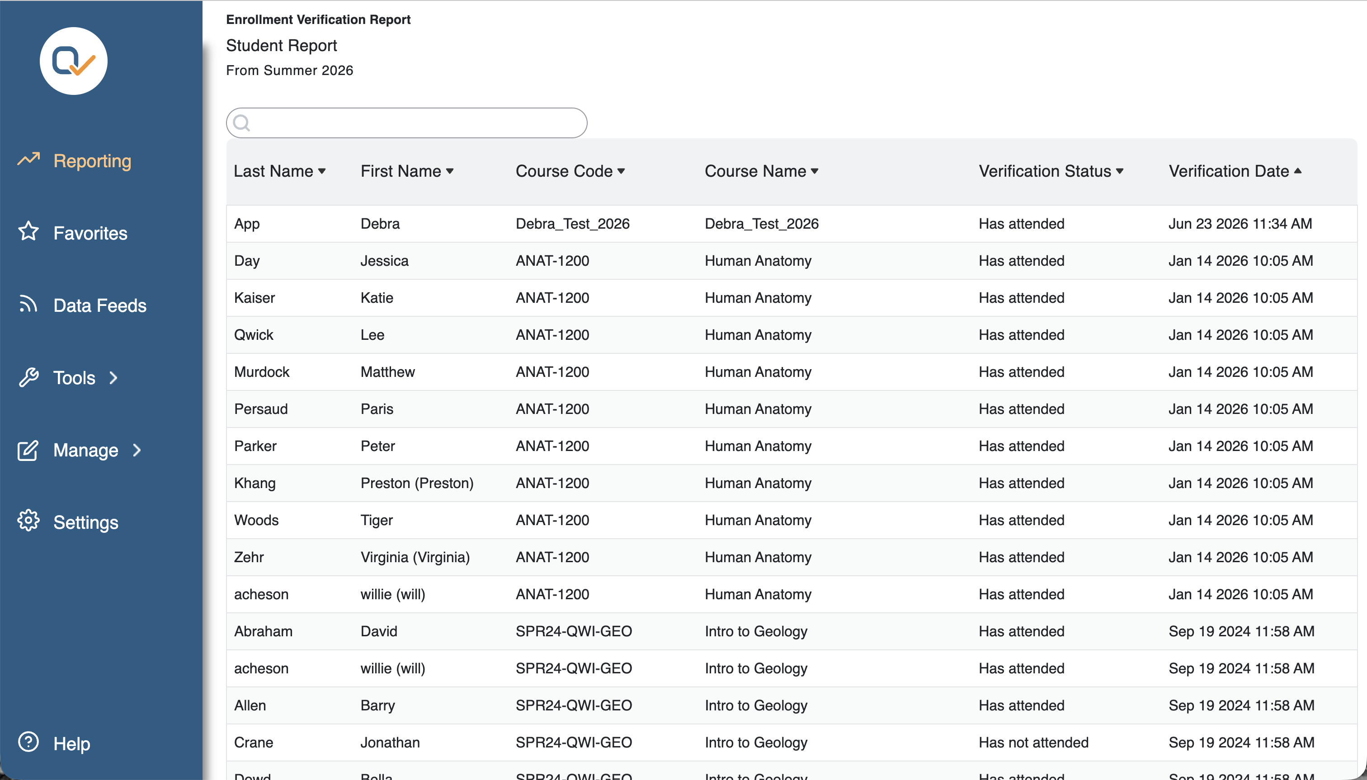Expand the Manage submenu chevron
The width and height of the screenshot is (1367, 780).
coord(137,451)
